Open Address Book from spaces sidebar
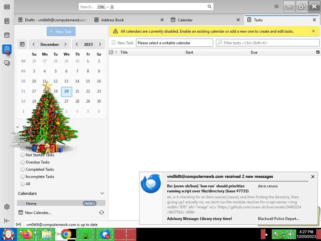 point(7,21)
